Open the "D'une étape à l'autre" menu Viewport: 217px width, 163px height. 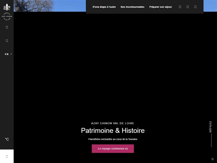[104, 7]
